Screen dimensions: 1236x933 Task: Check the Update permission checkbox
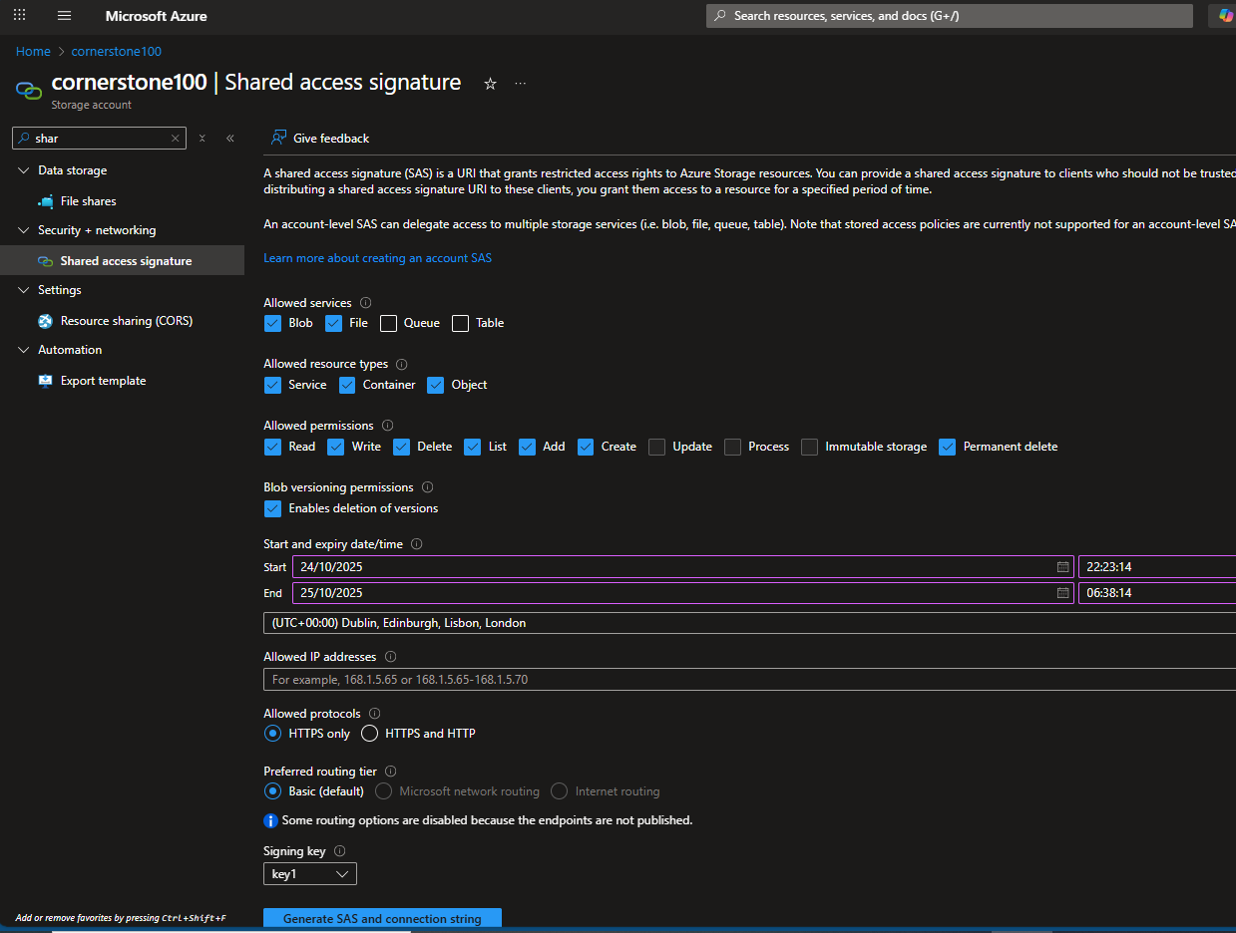click(656, 447)
